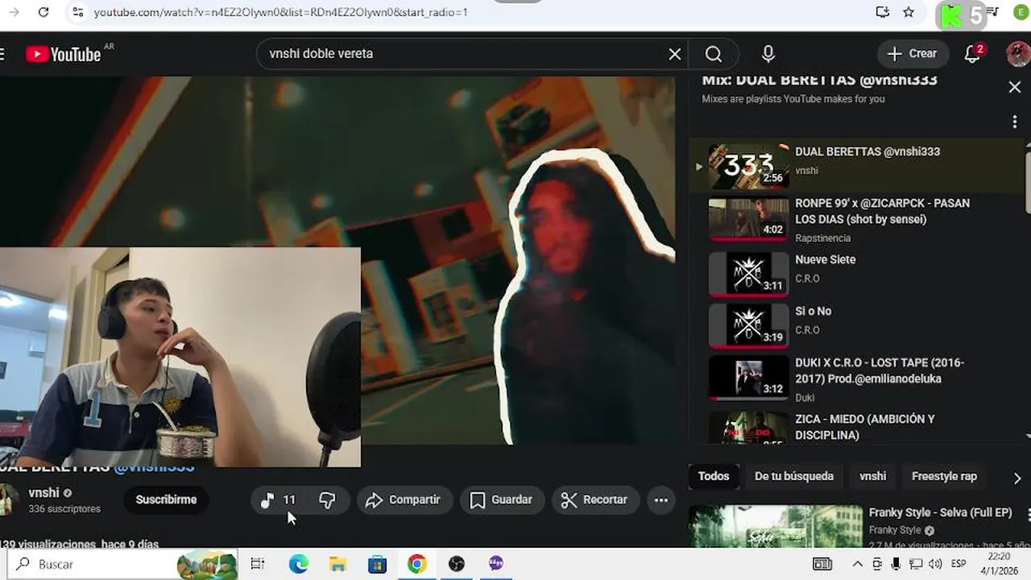Click the microphone icon in system tray
The image size is (1031, 580).
pos(896,564)
